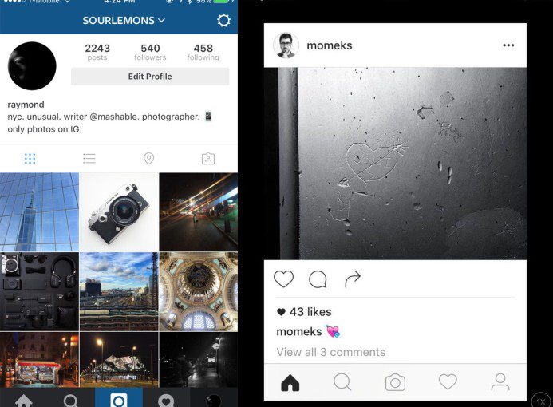Open the 43 likes list
The image size is (553, 407).
click(304, 312)
